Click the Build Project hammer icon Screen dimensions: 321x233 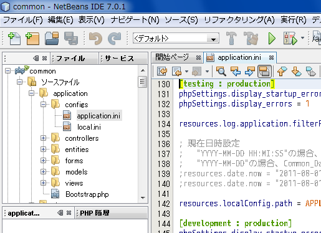[231, 38]
